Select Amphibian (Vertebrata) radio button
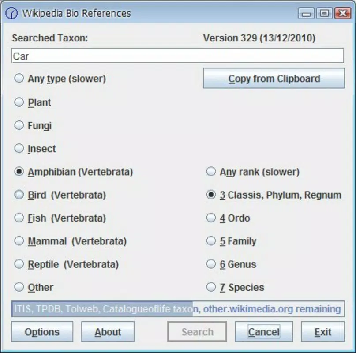 73,172
